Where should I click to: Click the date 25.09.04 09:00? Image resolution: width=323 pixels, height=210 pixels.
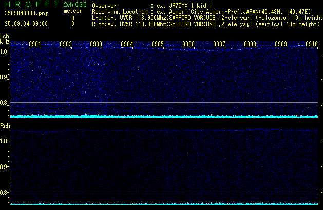click(26, 24)
